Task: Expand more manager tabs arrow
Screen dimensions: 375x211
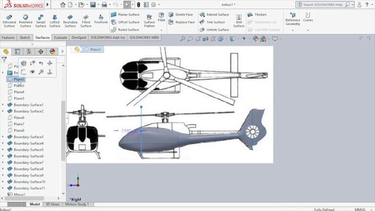Action: [x=63, y=52]
